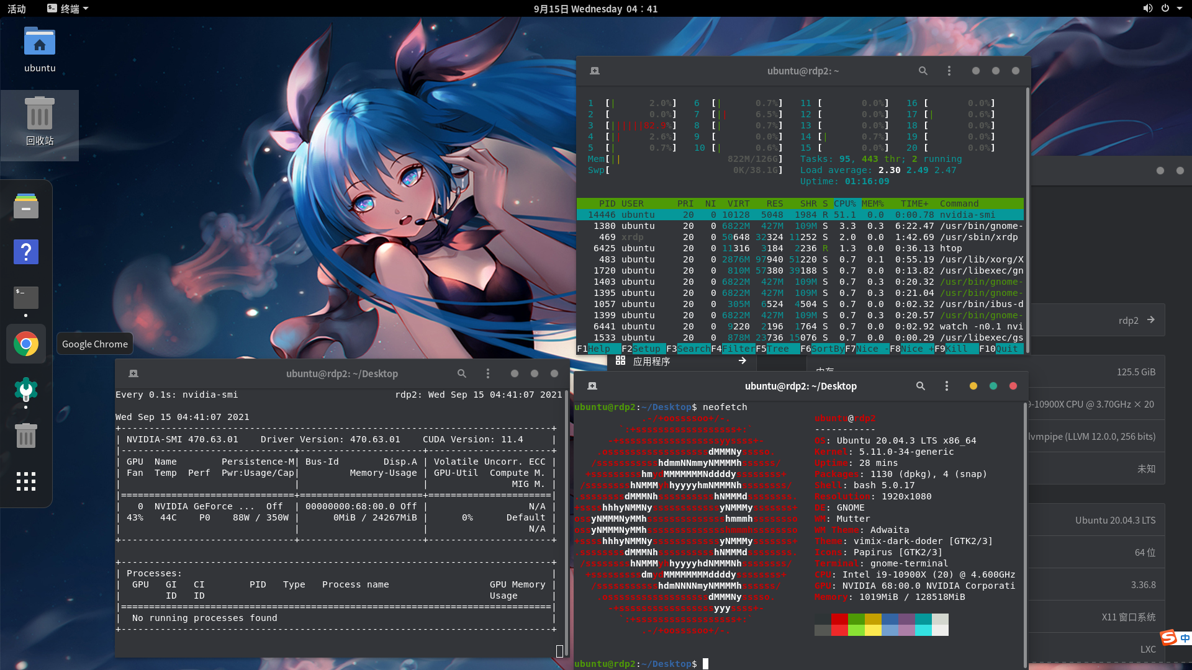1192x670 pixels.
Task: Click search icon in htop terminal titlebar
Action: [923, 71]
